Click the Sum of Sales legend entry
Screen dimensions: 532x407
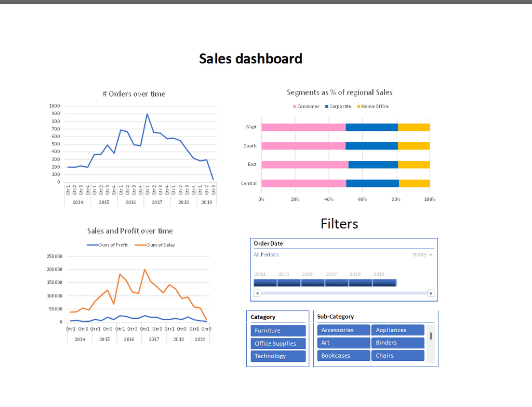155,245
